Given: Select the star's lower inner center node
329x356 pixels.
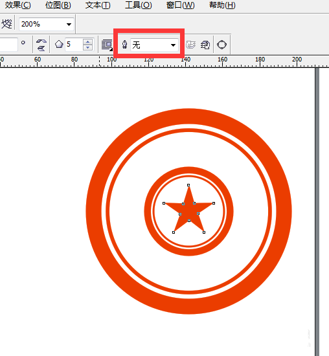Looking at the screenshot, I should click(189, 221).
